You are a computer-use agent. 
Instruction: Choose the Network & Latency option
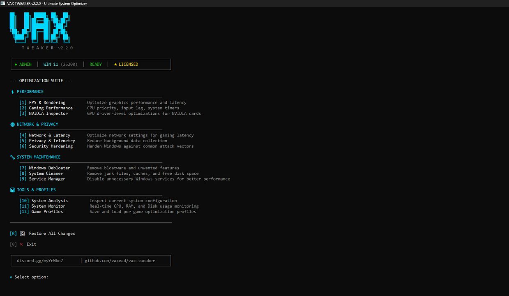coord(49,135)
